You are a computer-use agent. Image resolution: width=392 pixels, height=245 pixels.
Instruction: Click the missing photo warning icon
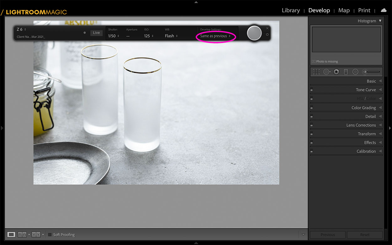(x=314, y=61)
